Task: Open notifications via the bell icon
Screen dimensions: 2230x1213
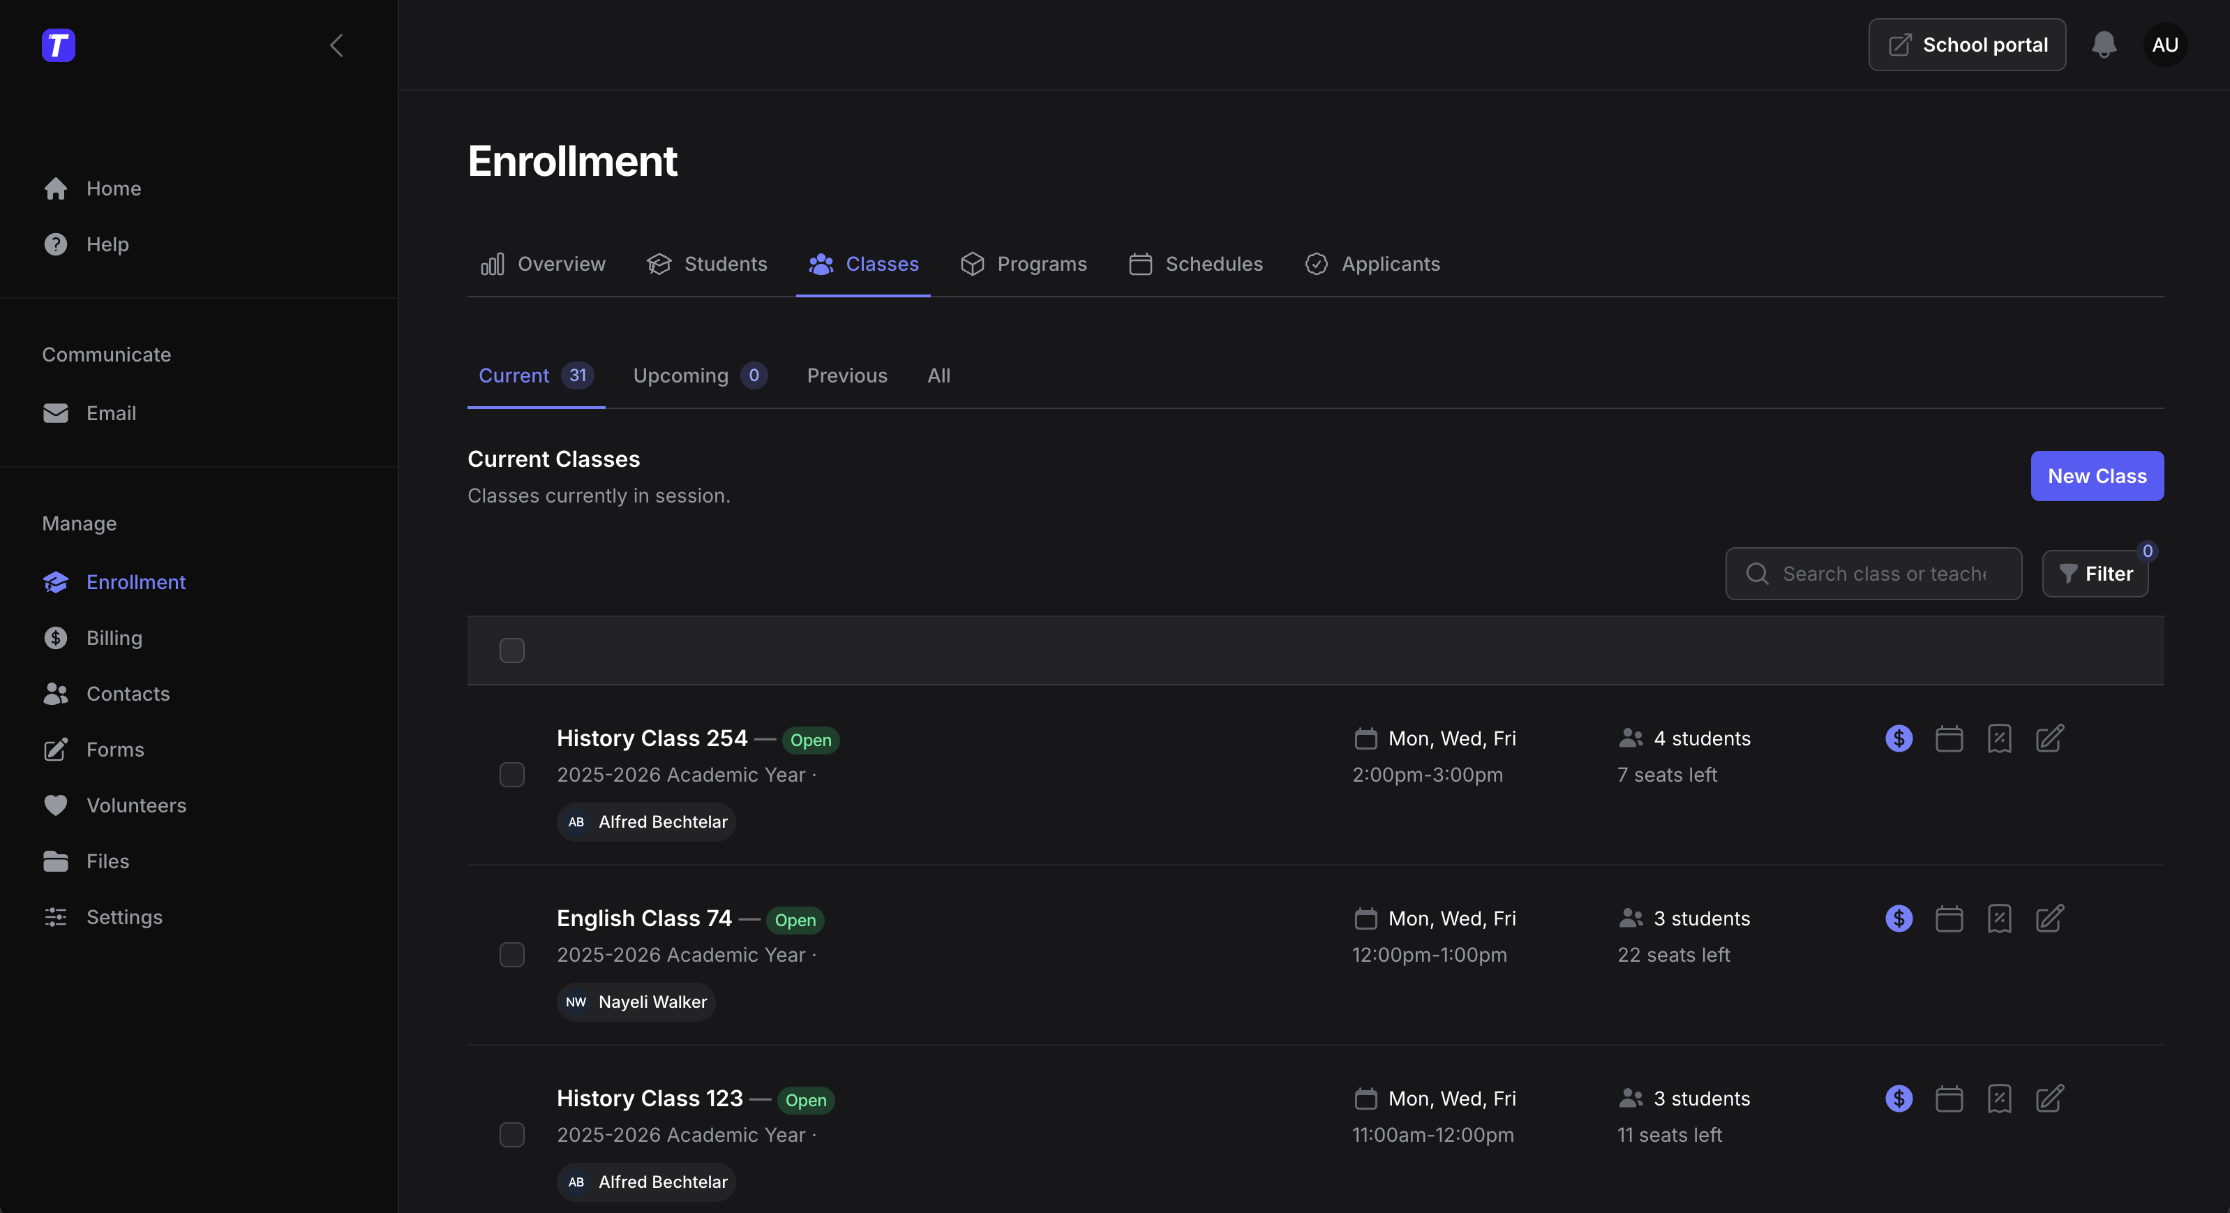Action: pyautogui.click(x=2104, y=45)
